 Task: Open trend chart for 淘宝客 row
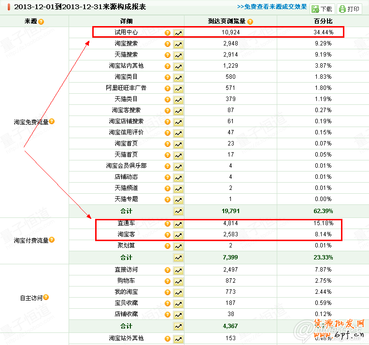178,235
